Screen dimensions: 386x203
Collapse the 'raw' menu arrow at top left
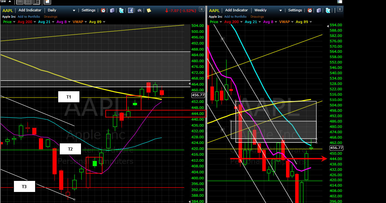tap(10, 1)
